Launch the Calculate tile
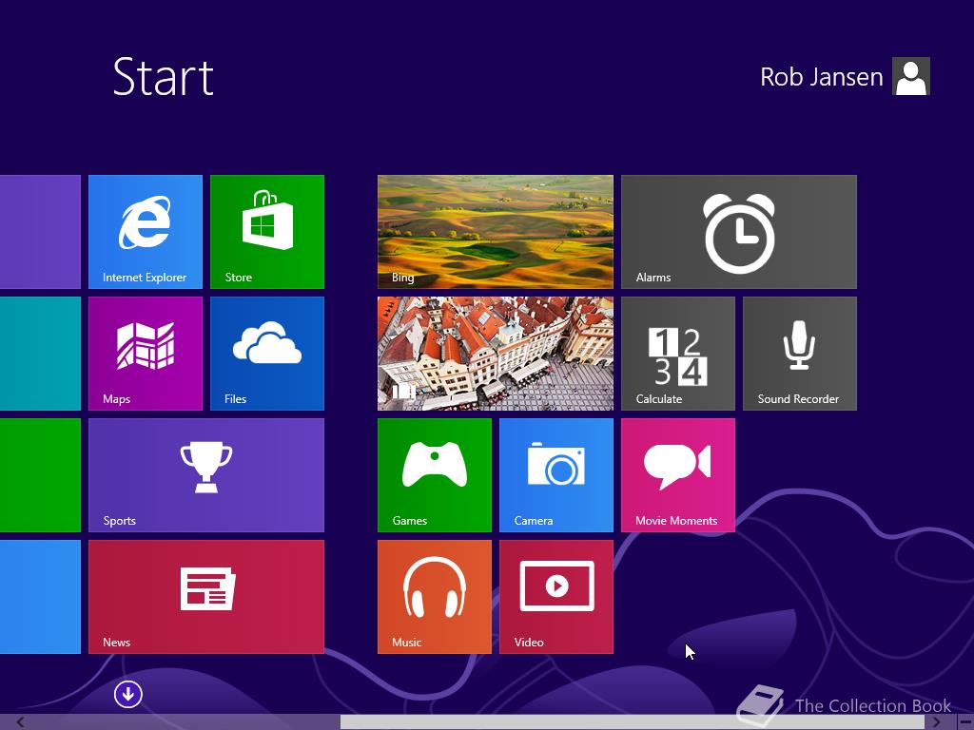This screenshot has height=730, width=974. pos(677,354)
